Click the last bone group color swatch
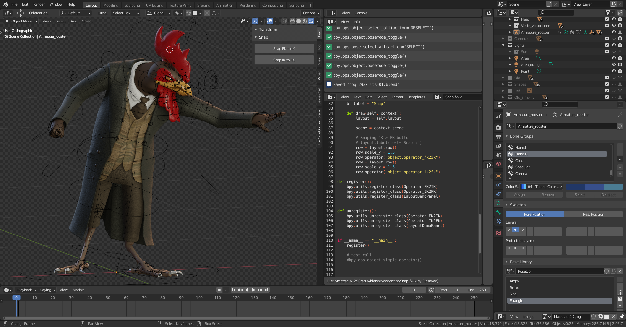626x327 pixels. click(x=613, y=187)
